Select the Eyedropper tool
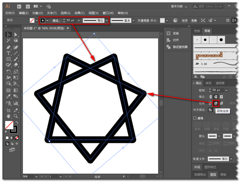Image resolution: width=242 pixels, height=182 pixels. 8,96
